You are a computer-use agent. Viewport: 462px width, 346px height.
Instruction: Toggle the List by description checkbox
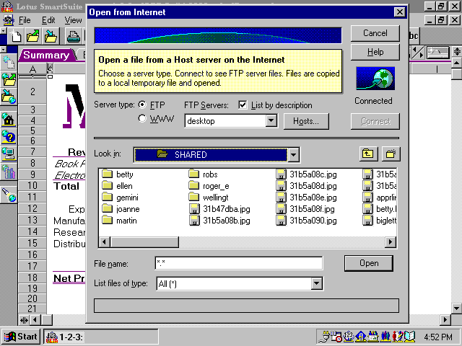[x=243, y=105]
